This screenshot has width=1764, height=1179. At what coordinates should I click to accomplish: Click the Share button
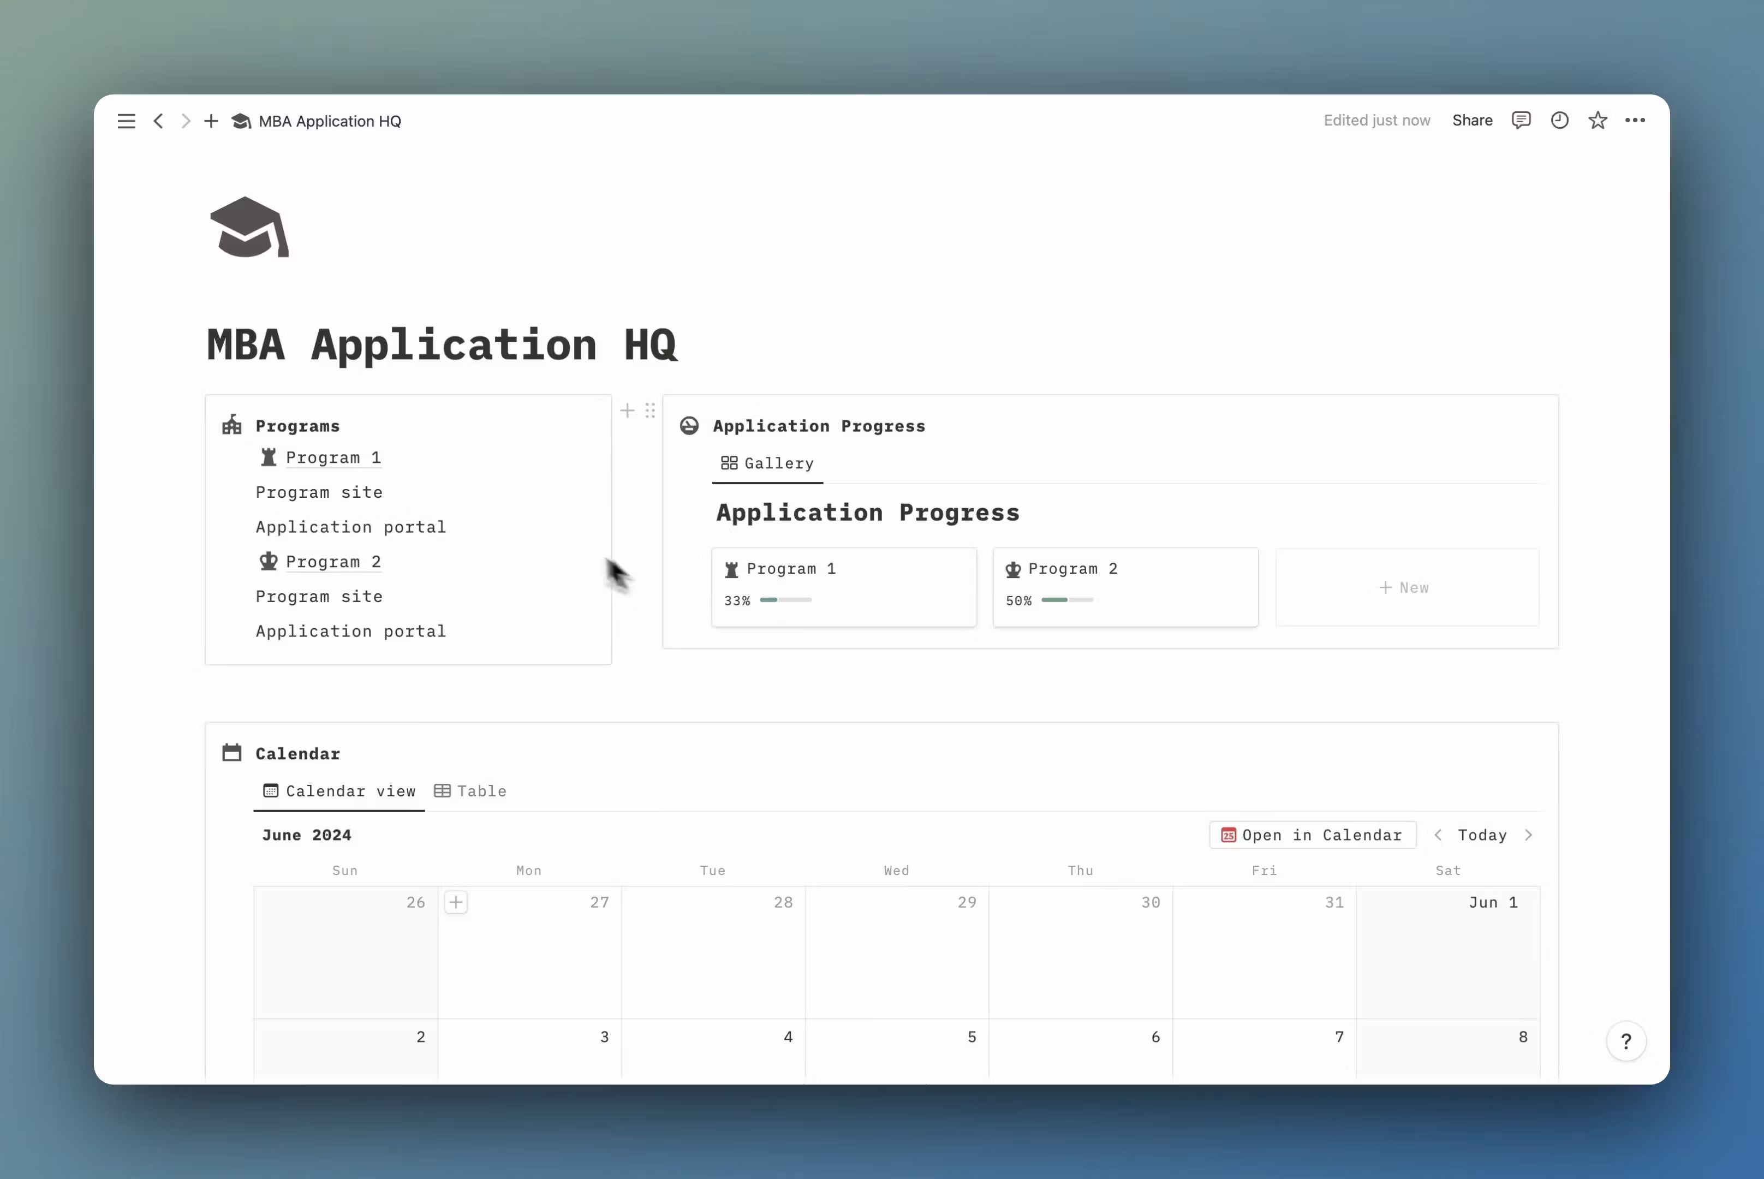pos(1471,120)
